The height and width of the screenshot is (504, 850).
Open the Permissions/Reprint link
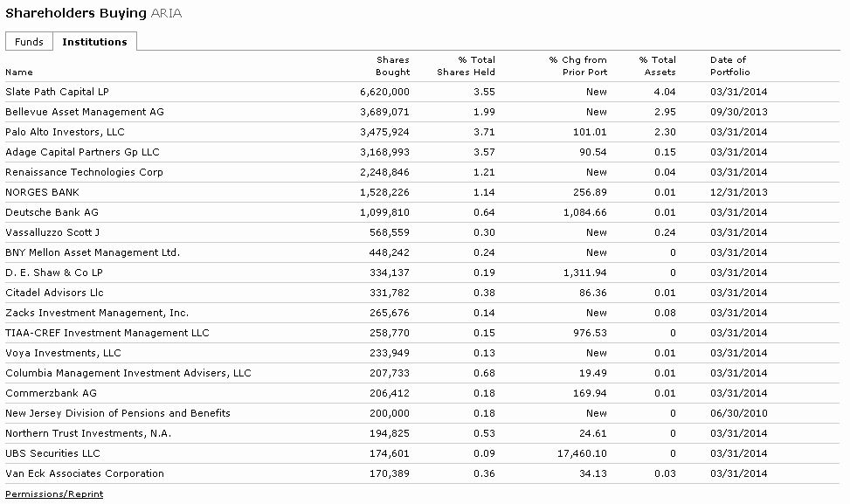53,494
